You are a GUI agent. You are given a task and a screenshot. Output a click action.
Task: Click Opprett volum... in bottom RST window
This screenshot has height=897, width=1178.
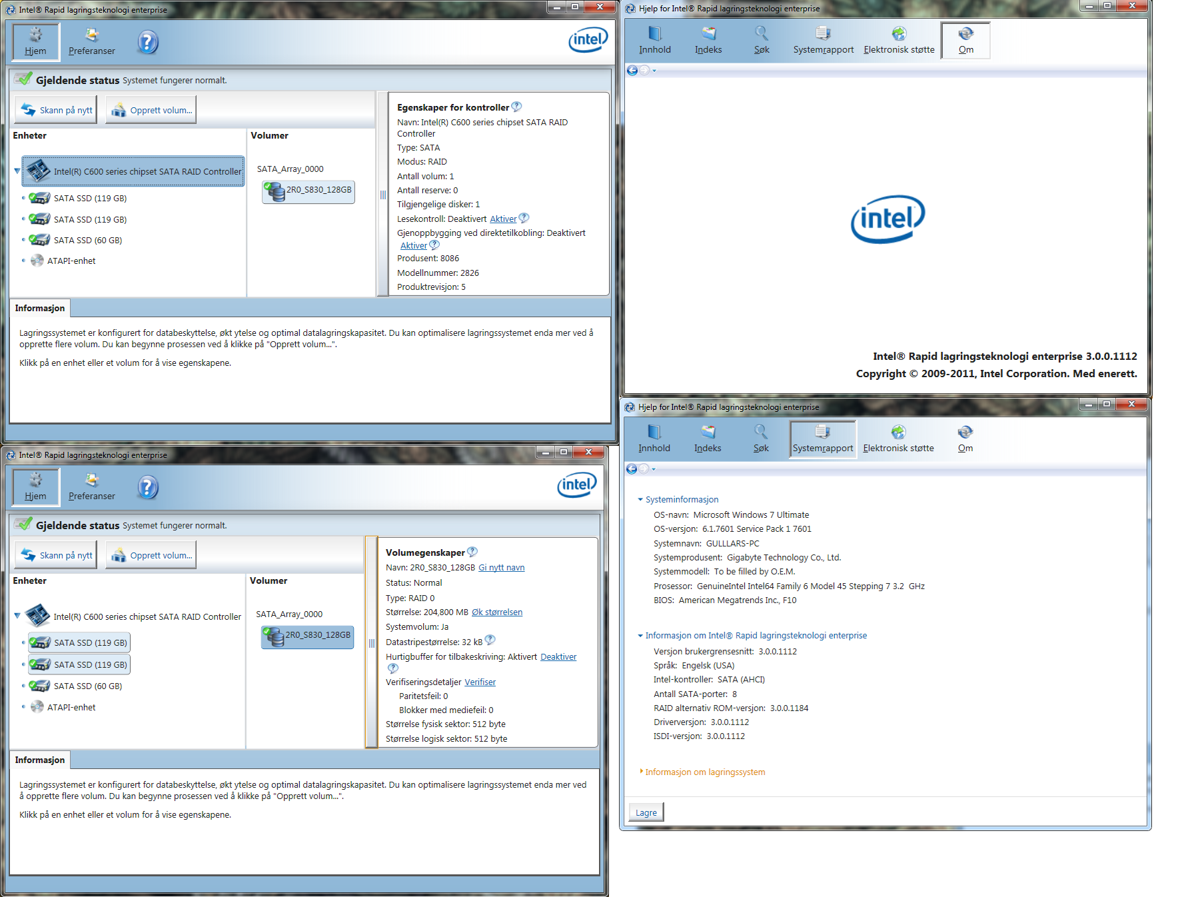click(151, 555)
